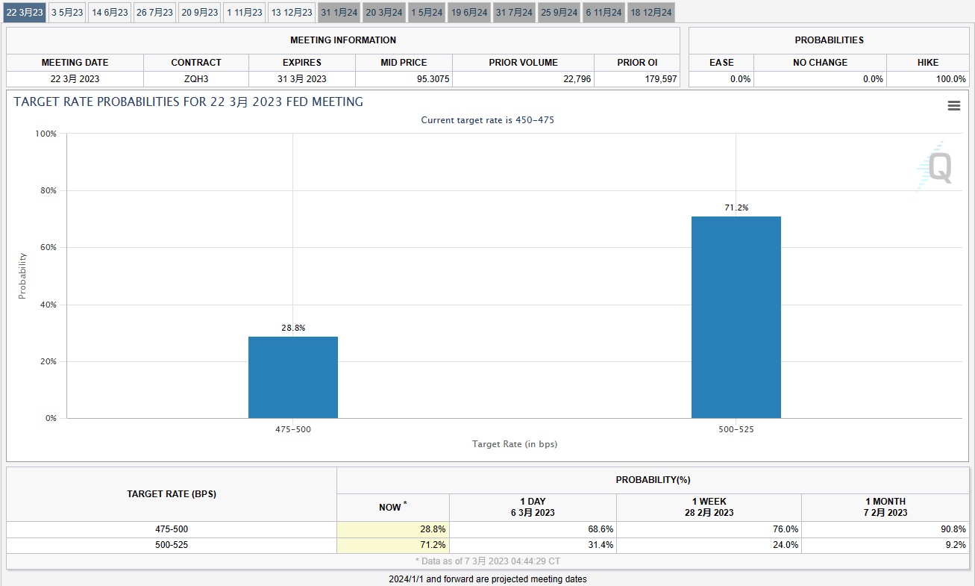Click the 1 MONTH column header
Screen dimensions: 975x586
(x=886, y=507)
